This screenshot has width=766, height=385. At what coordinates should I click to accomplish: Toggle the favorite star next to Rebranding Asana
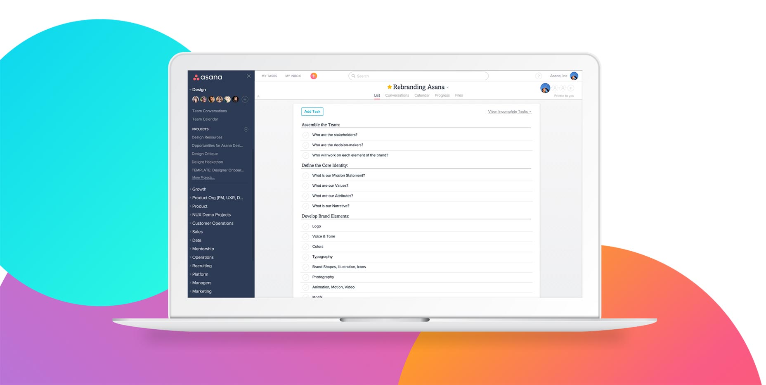click(x=390, y=87)
